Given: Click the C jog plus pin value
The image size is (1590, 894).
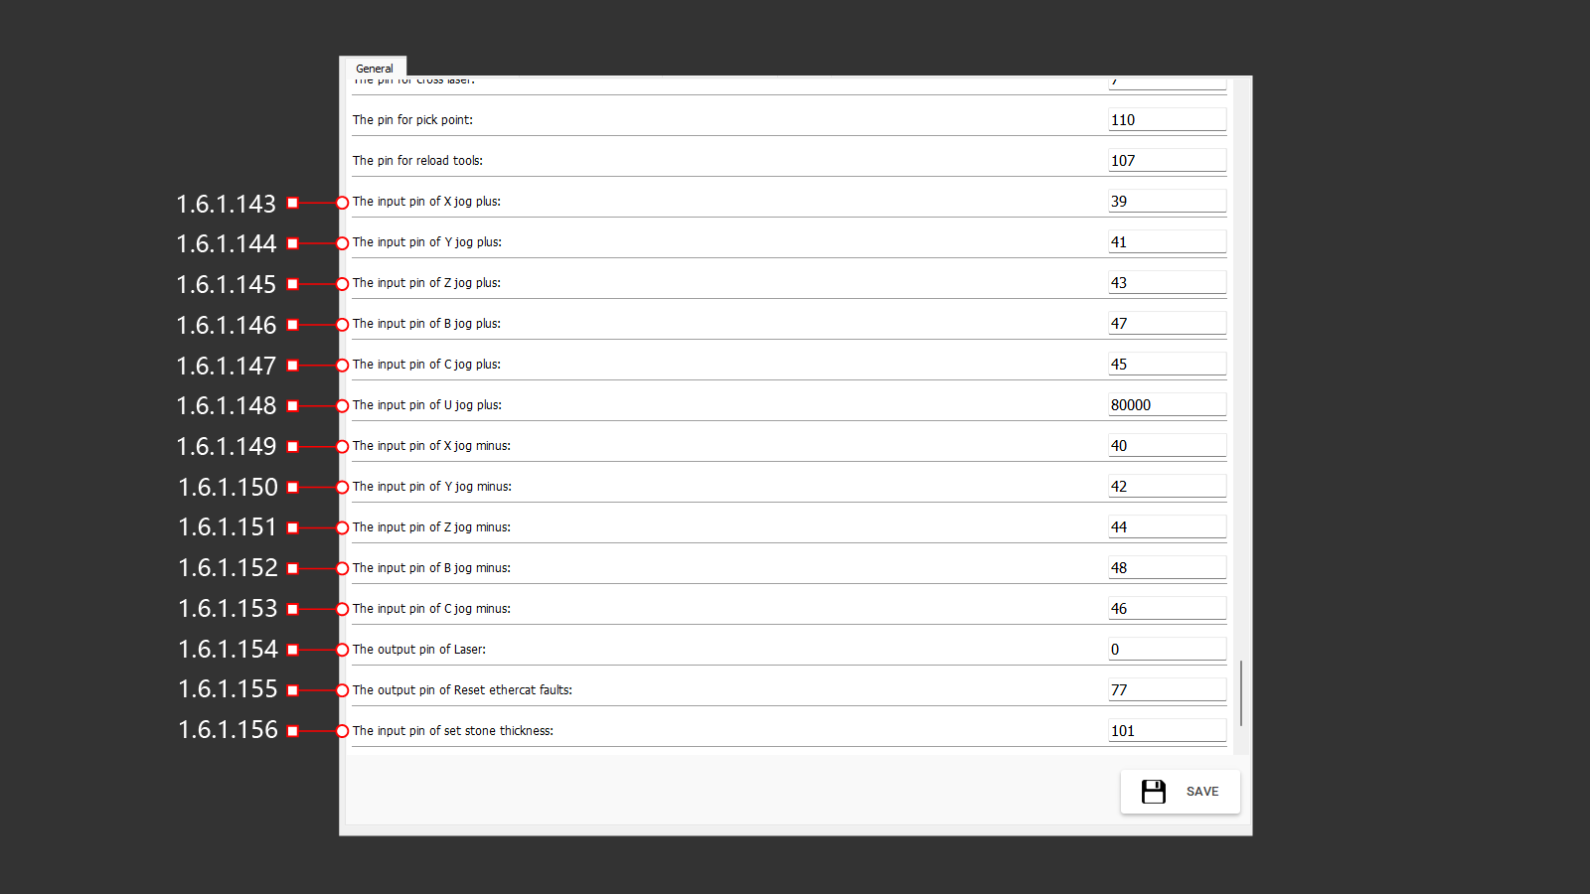Looking at the screenshot, I should pyautogui.click(x=1166, y=365).
